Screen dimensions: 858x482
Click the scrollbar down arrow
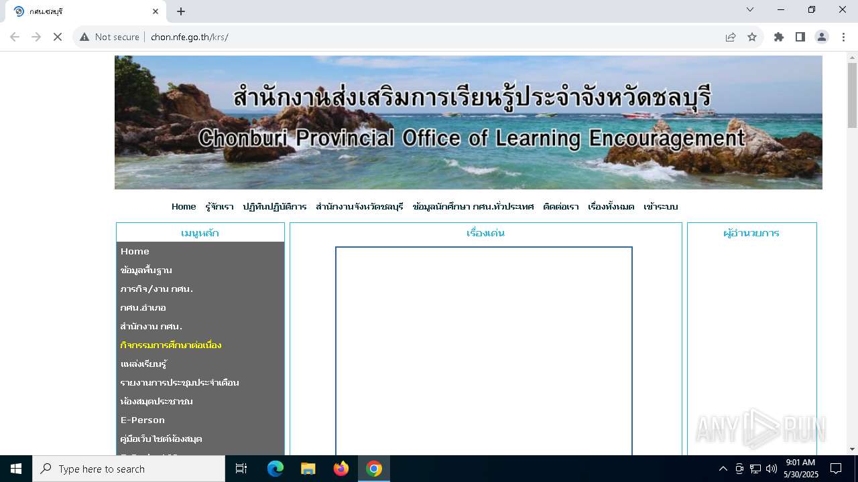pyautogui.click(x=852, y=449)
